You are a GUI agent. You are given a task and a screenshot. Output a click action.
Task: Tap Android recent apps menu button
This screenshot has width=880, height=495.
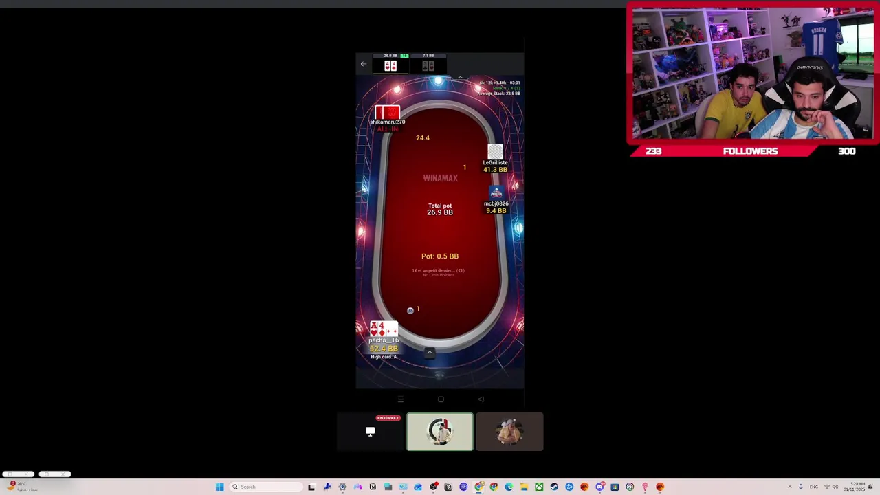point(401,399)
